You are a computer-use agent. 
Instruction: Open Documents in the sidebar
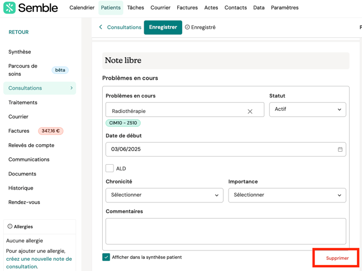pos(22,174)
